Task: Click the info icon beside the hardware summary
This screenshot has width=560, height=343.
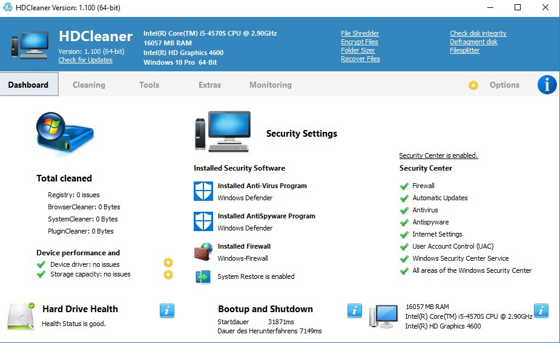Action: pos(541,310)
